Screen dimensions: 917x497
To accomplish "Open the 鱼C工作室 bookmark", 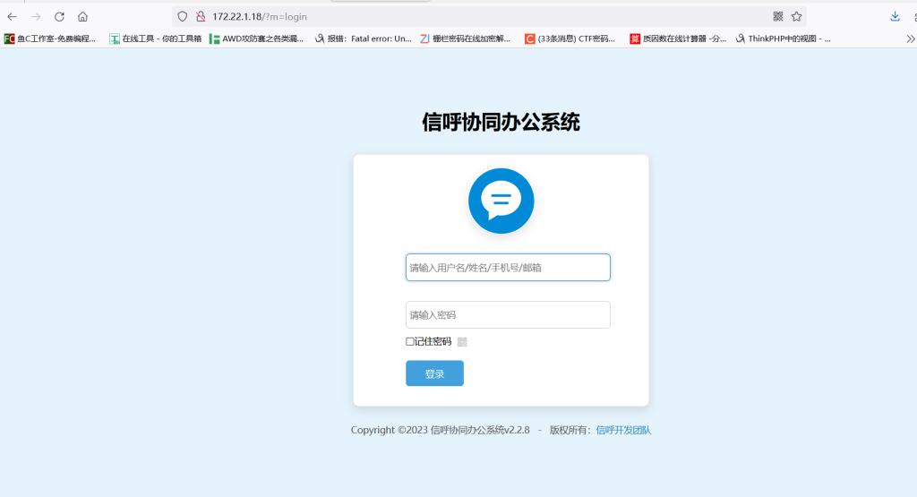I will tap(50, 39).
